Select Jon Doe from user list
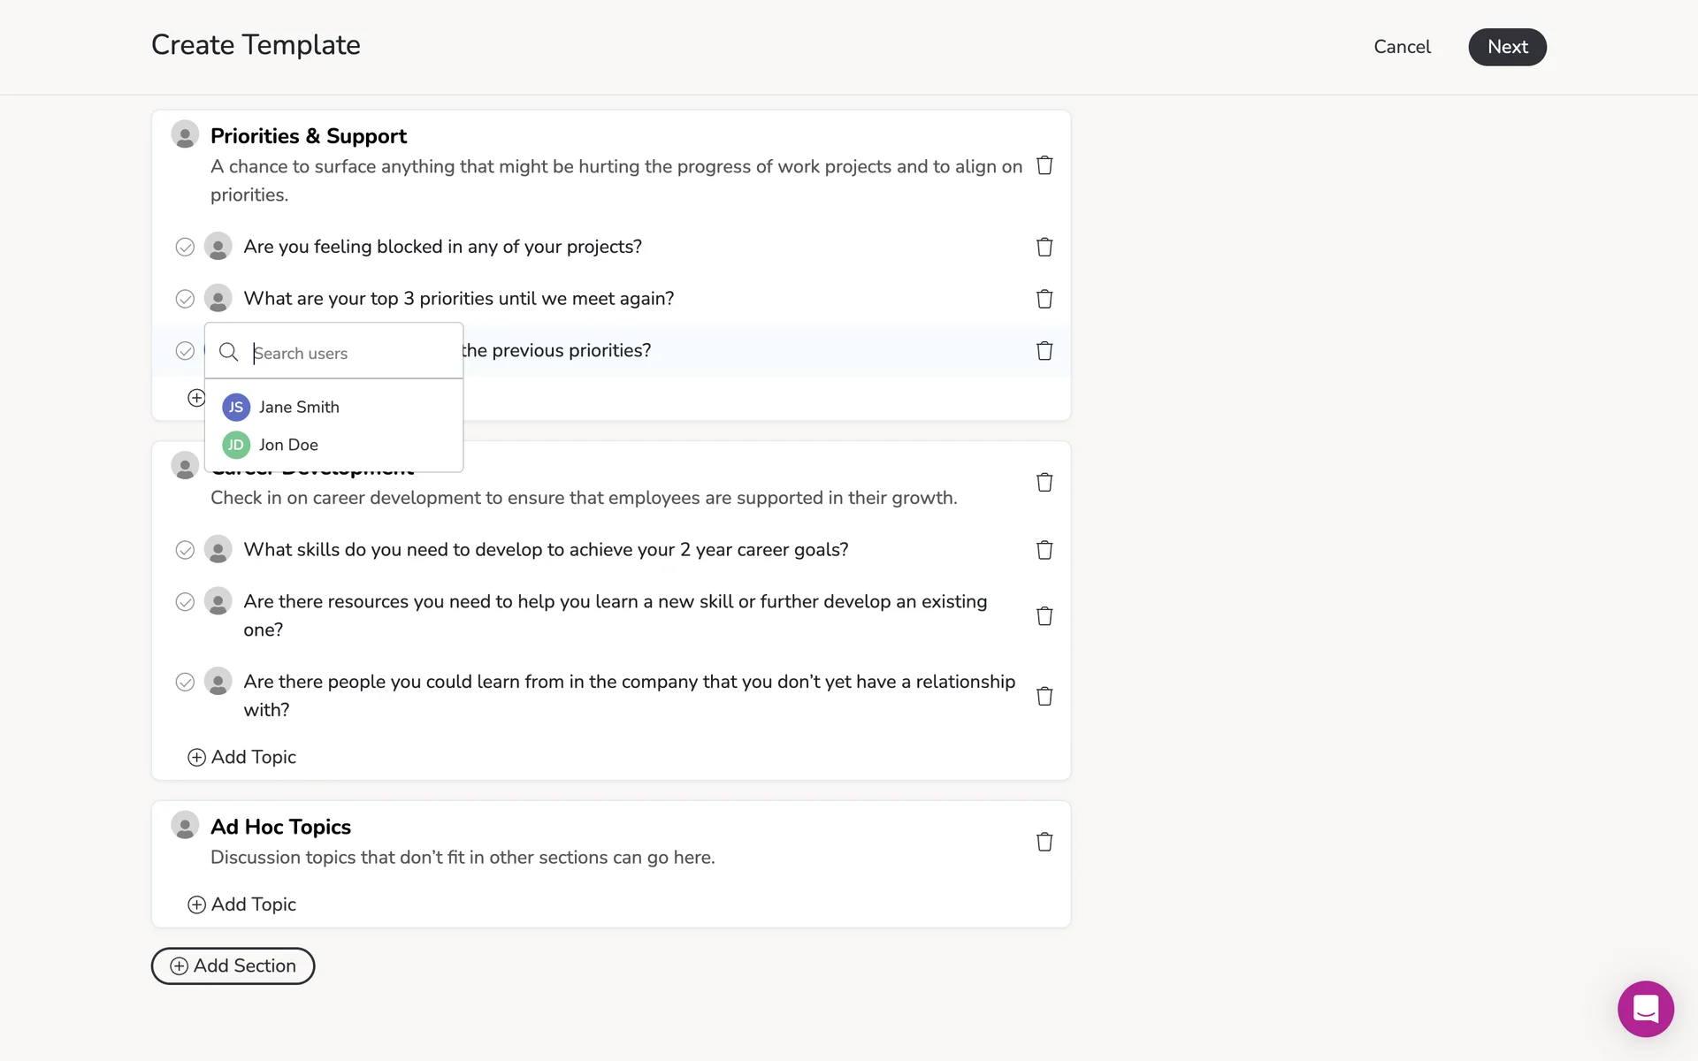Screen dimensions: 1698x1061 click(x=287, y=445)
